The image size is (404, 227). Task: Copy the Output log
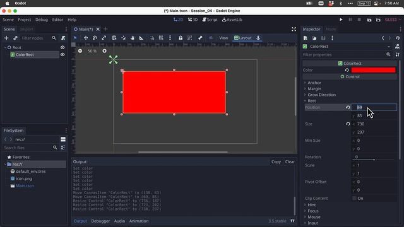276,161
